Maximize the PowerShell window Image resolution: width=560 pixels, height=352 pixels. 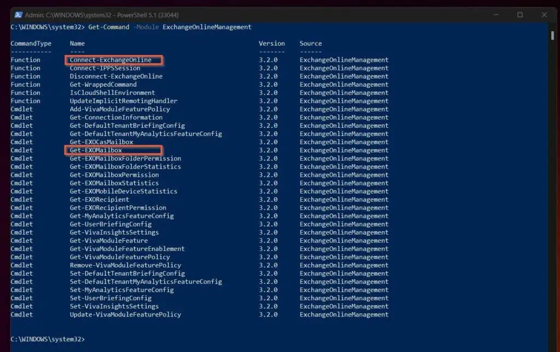pos(520,15)
